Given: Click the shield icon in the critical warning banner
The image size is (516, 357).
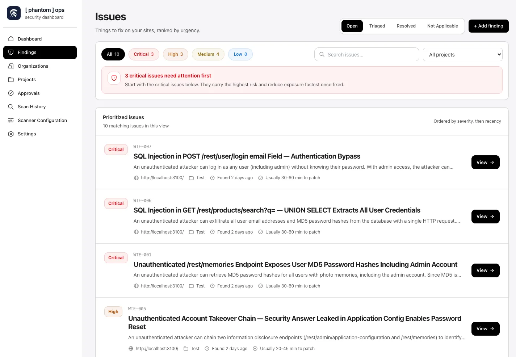Looking at the screenshot, I should pyautogui.click(x=114, y=78).
